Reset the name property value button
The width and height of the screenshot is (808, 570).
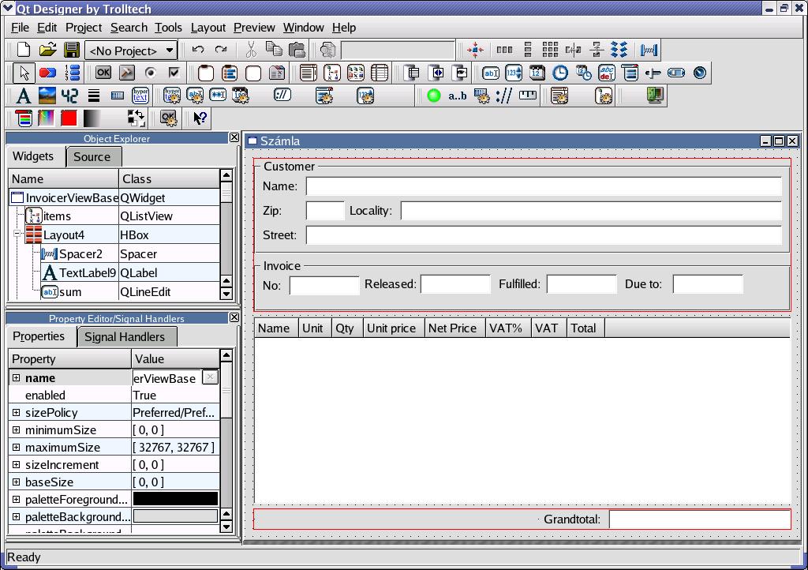coord(210,377)
